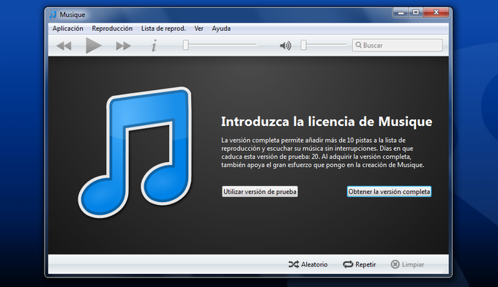Viewport: 498px width, 287px height.
Task: Toggle Repetir repeat mode
Action: tap(359, 264)
